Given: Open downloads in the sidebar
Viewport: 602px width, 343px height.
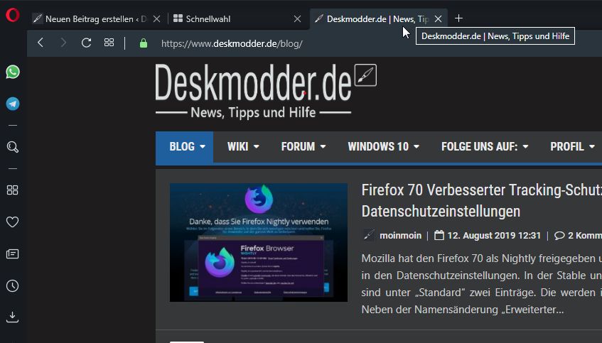Looking at the screenshot, I should (13, 317).
